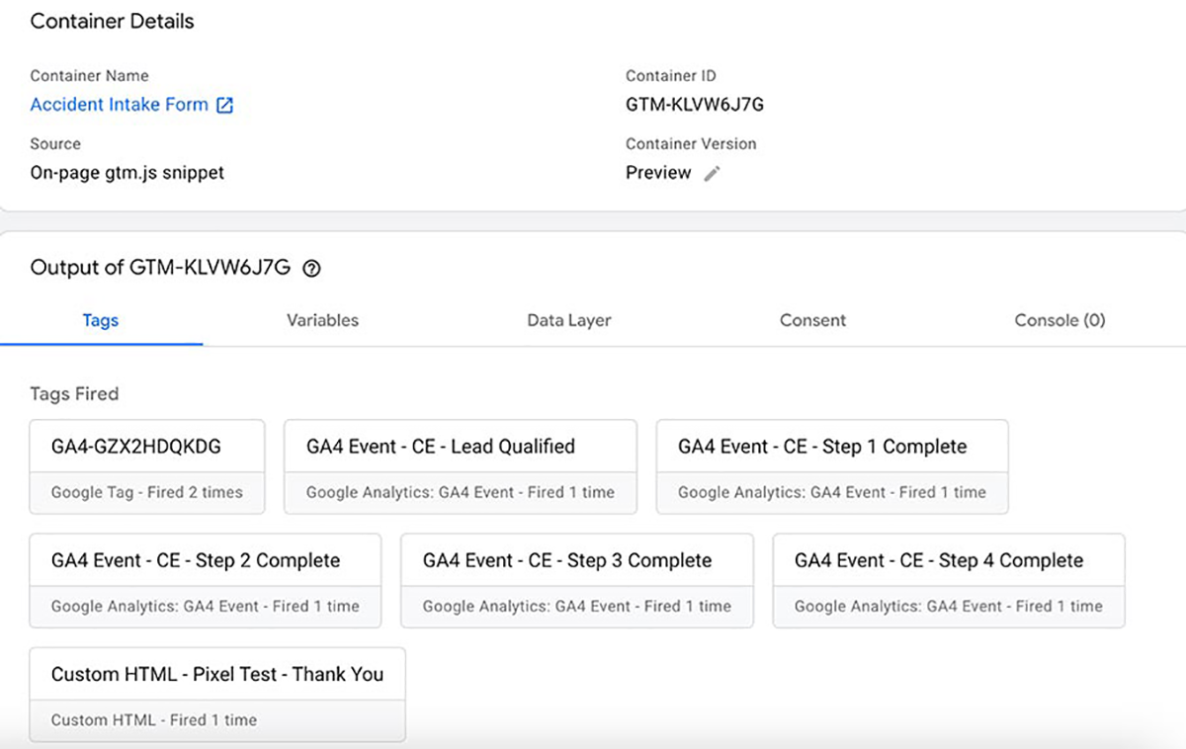This screenshot has height=749, width=1186.
Task: Open the Data Layer tab
Action: click(x=569, y=320)
